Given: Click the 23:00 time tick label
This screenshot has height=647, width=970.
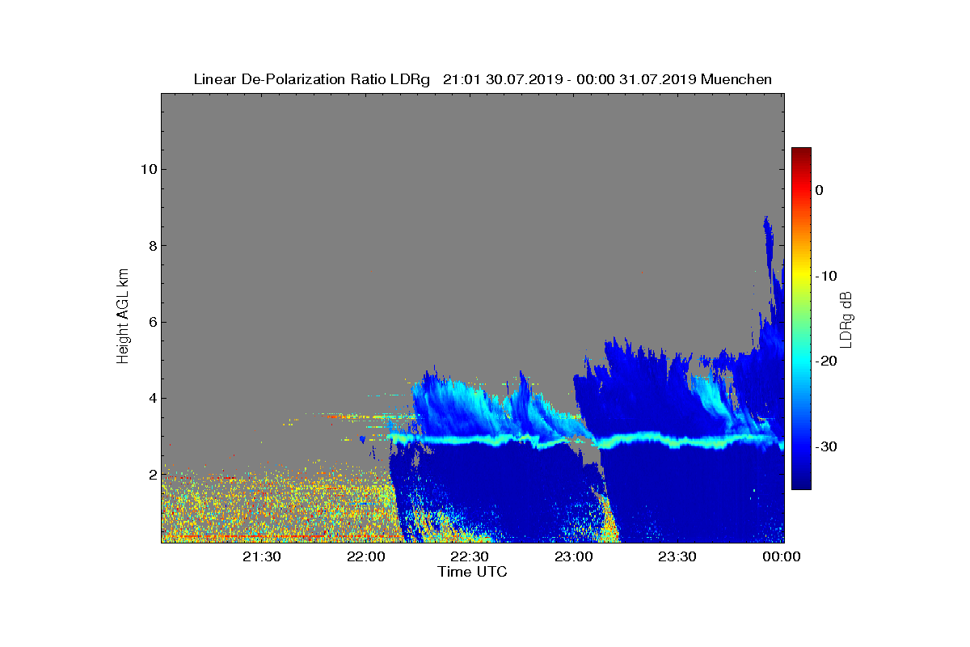Looking at the screenshot, I should (x=574, y=556).
